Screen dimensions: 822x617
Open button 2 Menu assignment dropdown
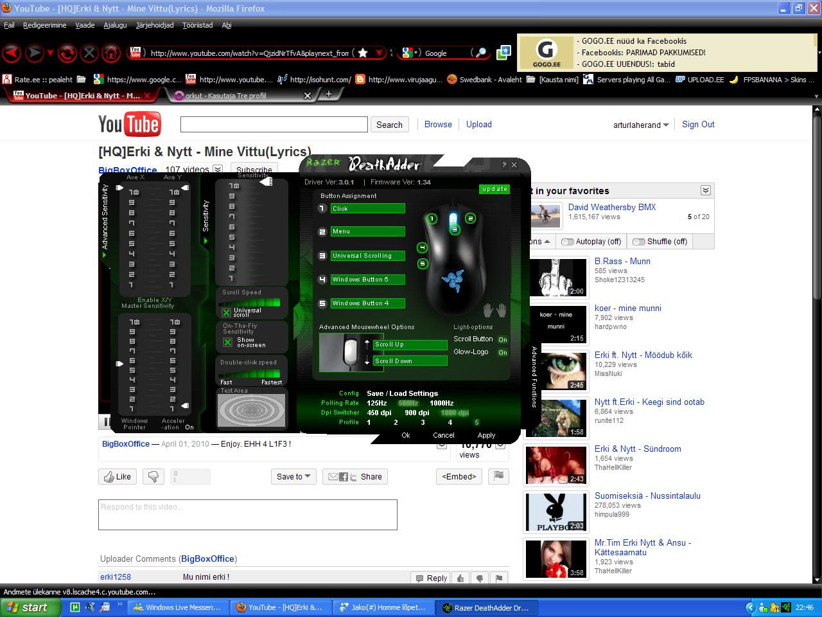pos(368,231)
